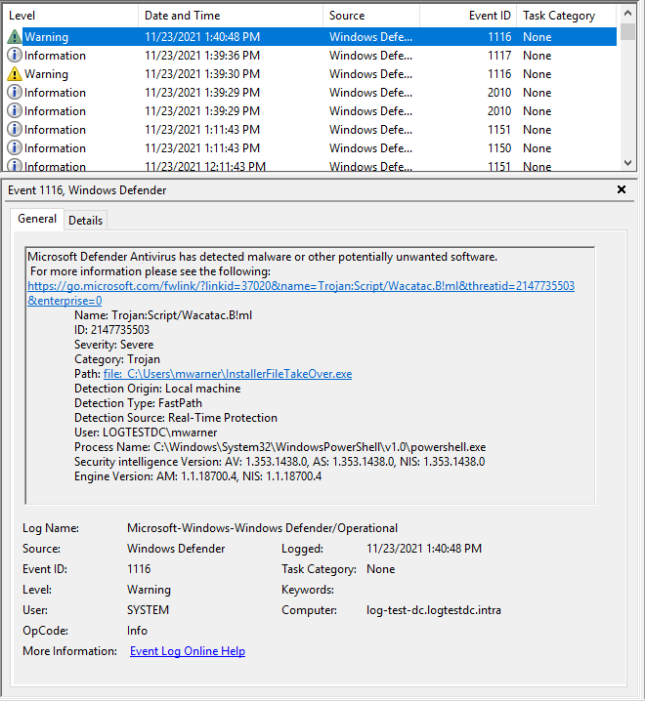Click 'Detection Origin: Local machine' line
This screenshot has height=701, width=645.
tap(157, 389)
